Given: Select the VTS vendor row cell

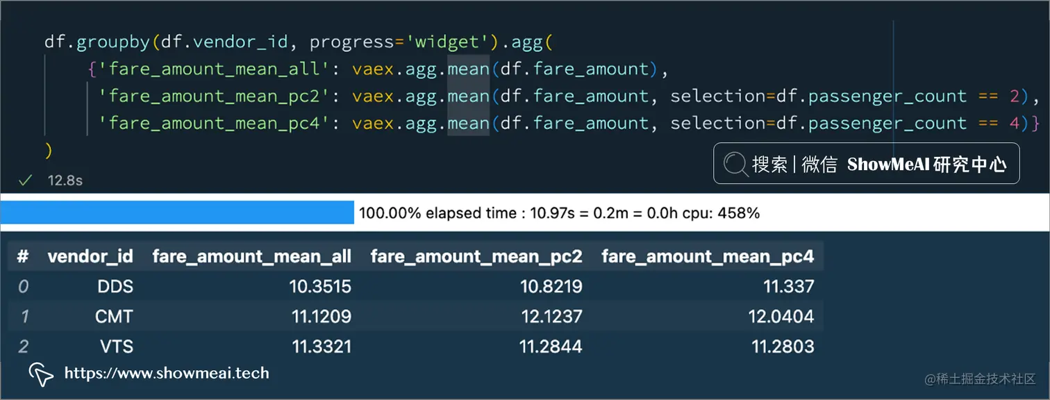Looking at the screenshot, I should tap(115, 347).
